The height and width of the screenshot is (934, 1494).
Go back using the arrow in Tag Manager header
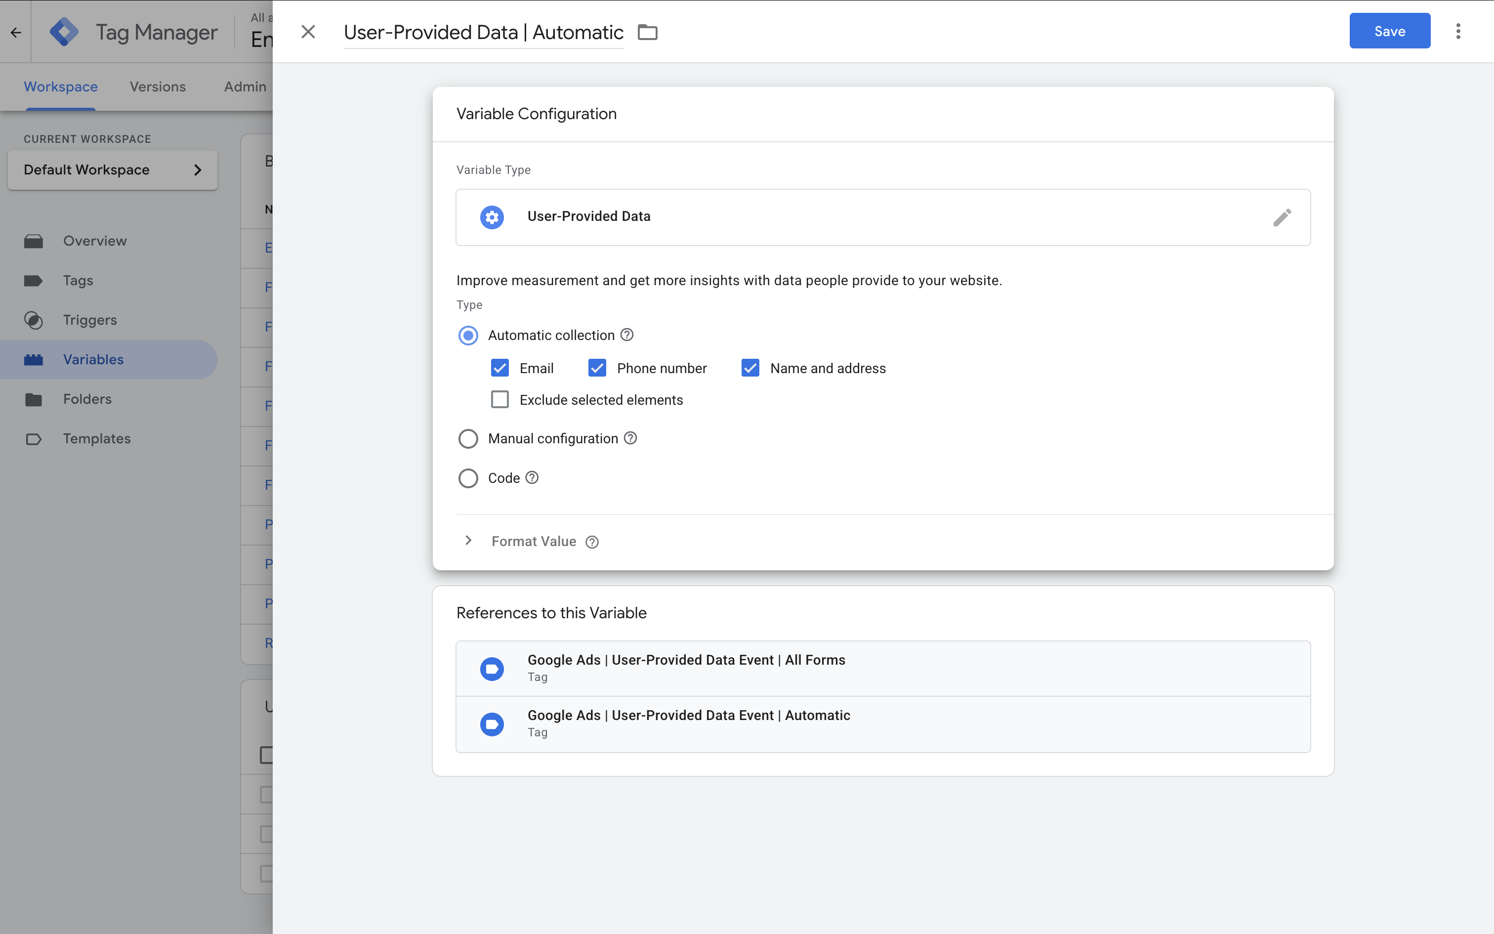(15, 32)
